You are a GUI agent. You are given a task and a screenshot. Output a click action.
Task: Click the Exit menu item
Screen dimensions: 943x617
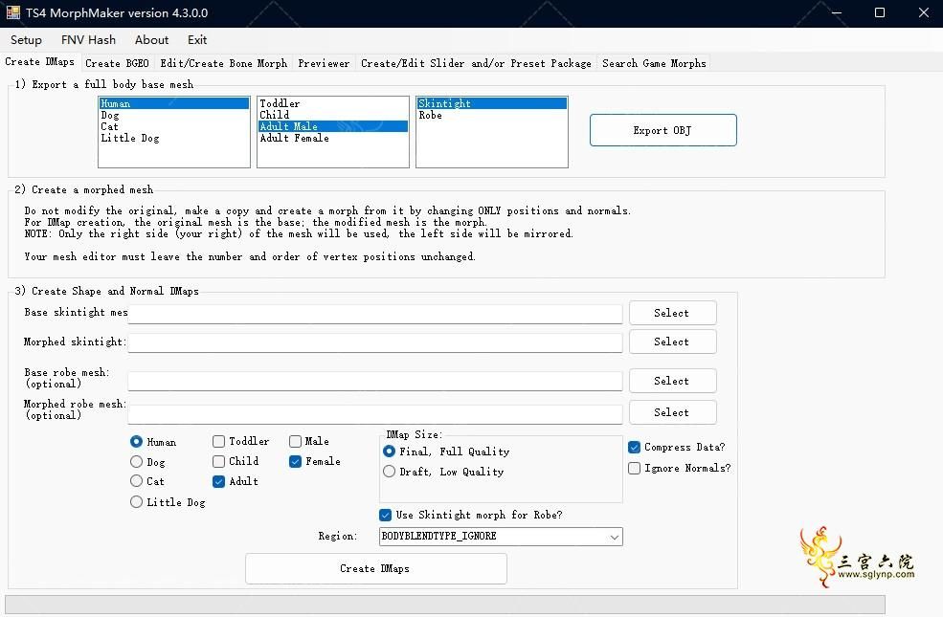pos(196,40)
